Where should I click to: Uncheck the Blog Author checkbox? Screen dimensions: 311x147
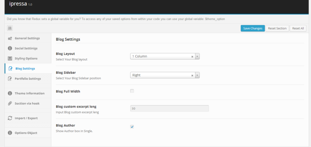[132, 126]
